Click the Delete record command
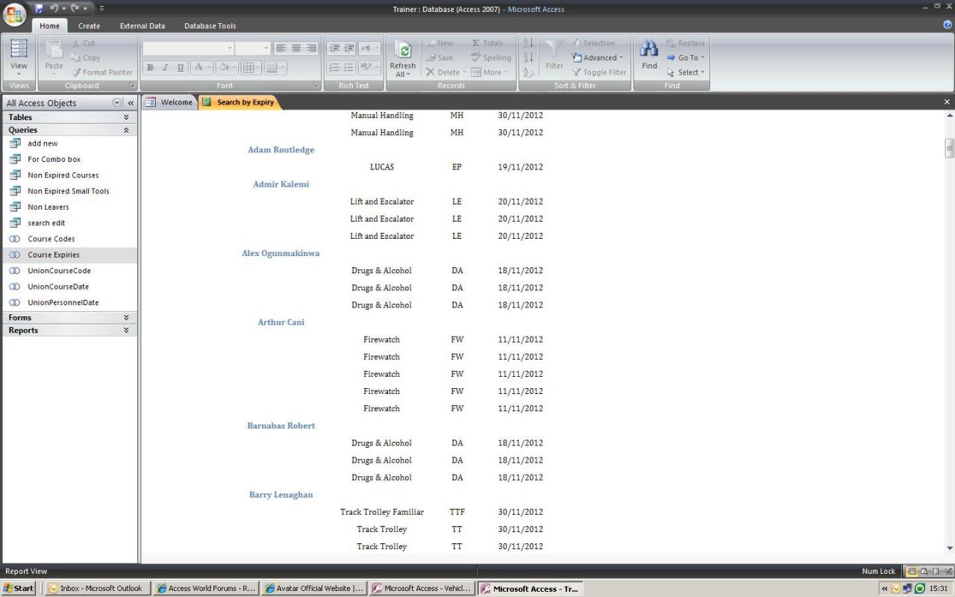 (445, 72)
